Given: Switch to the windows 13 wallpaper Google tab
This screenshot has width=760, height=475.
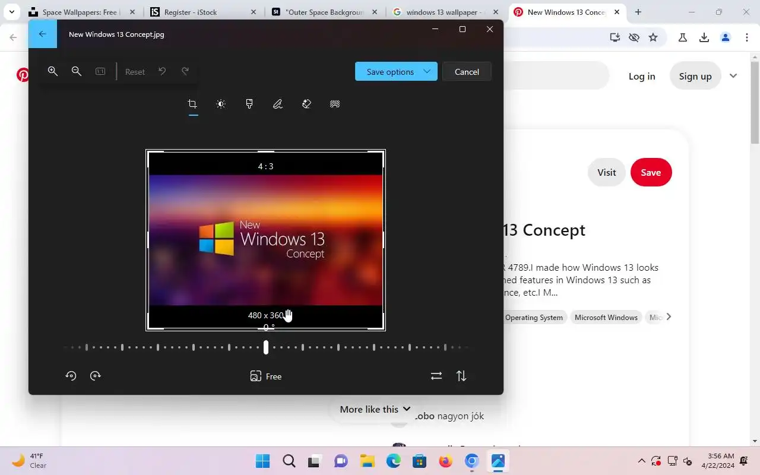Looking at the screenshot, I should 446,12.
